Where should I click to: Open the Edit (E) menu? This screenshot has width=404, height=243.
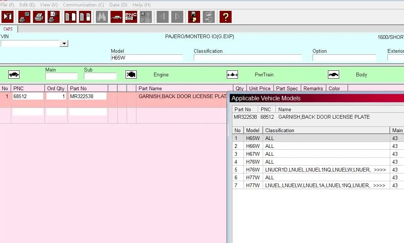point(27,4)
